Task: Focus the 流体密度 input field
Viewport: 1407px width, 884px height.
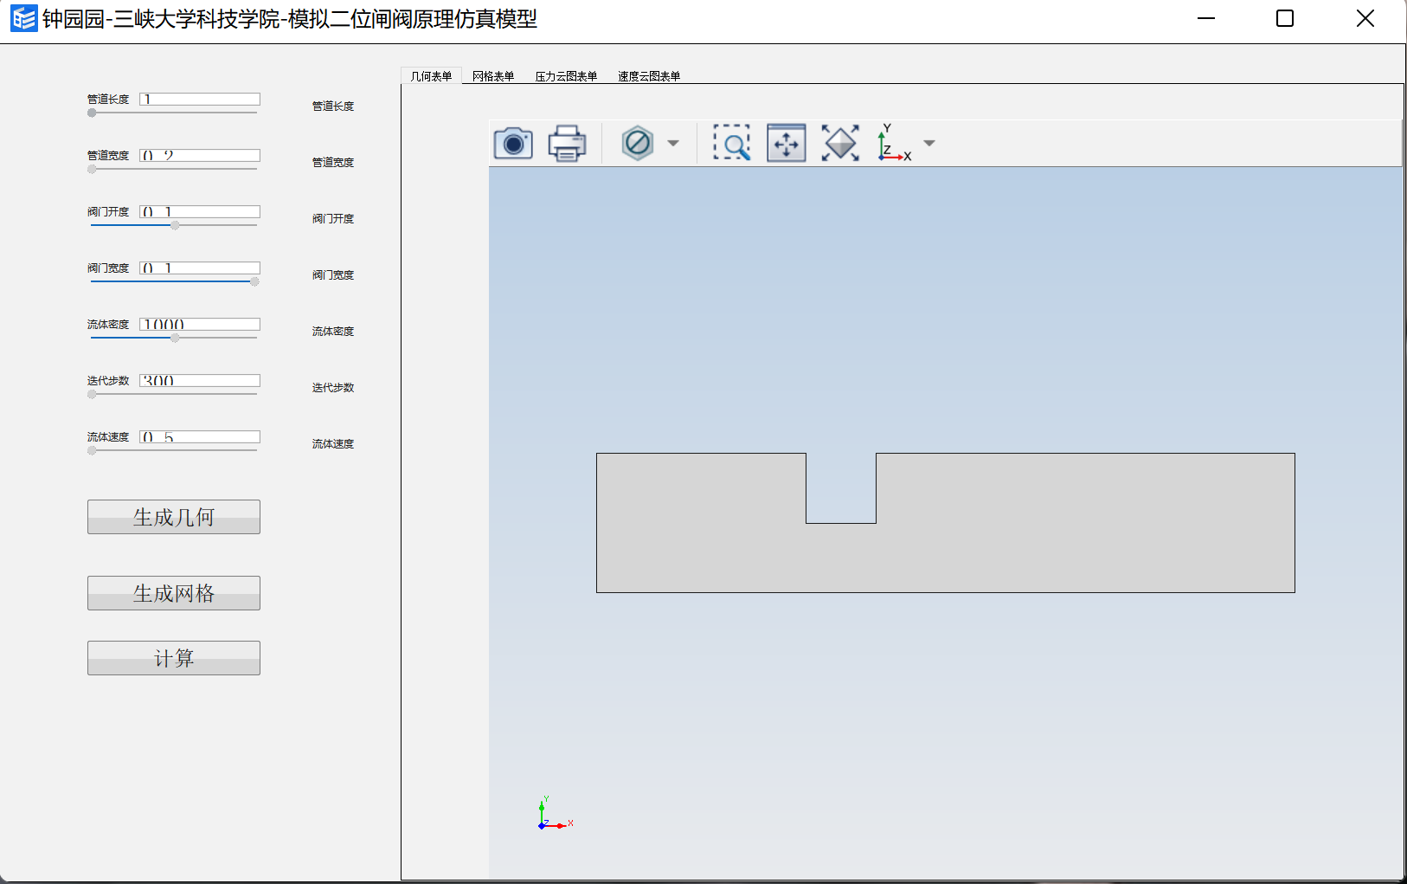Action: [x=200, y=325]
